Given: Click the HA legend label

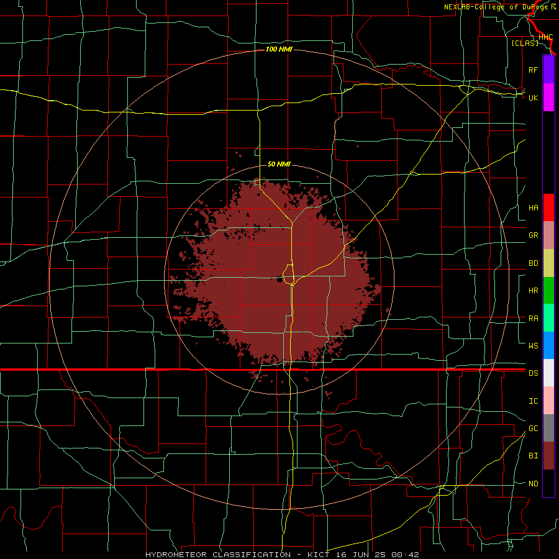Looking at the screenshot, I should tap(533, 208).
